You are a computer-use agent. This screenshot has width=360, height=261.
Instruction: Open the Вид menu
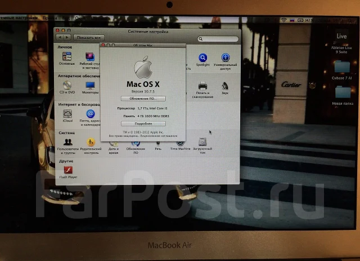coord(66,18)
